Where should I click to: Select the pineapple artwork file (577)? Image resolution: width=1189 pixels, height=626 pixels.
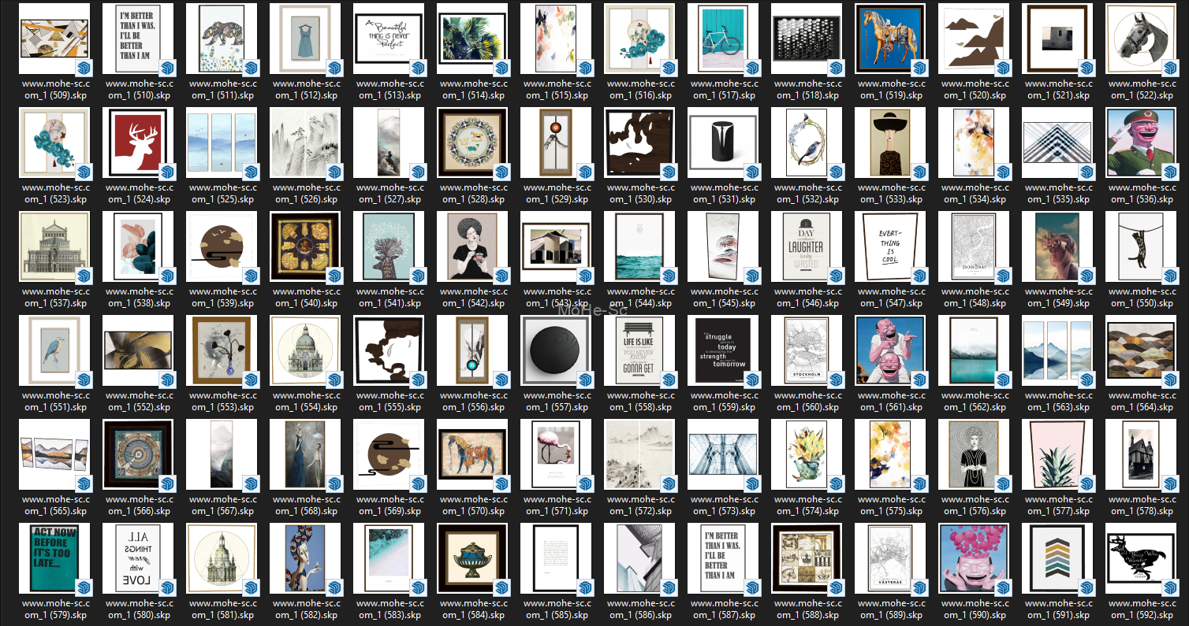click(1057, 454)
